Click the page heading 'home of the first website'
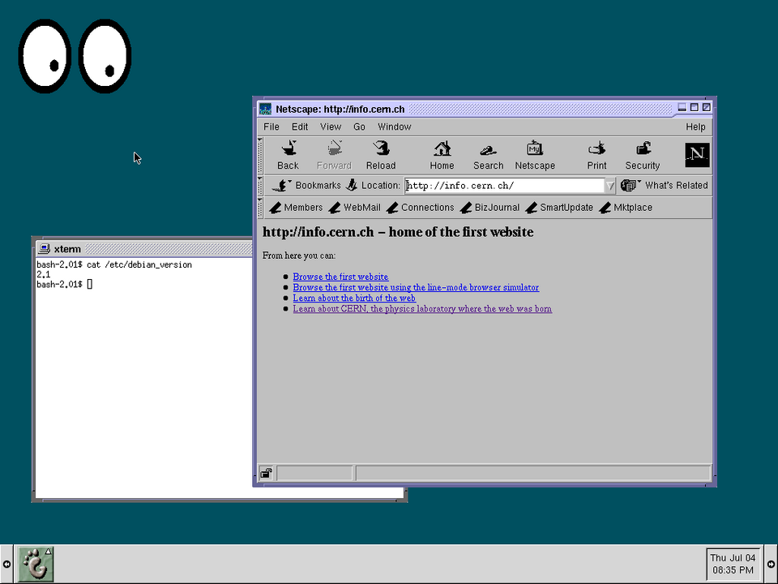 pyautogui.click(x=461, y=232)
